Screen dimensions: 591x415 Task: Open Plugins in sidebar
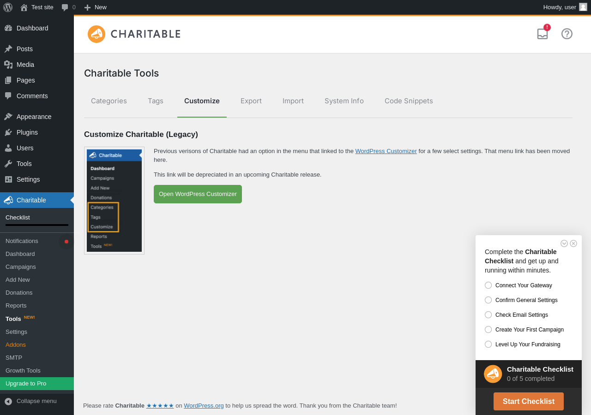point(37,132)
